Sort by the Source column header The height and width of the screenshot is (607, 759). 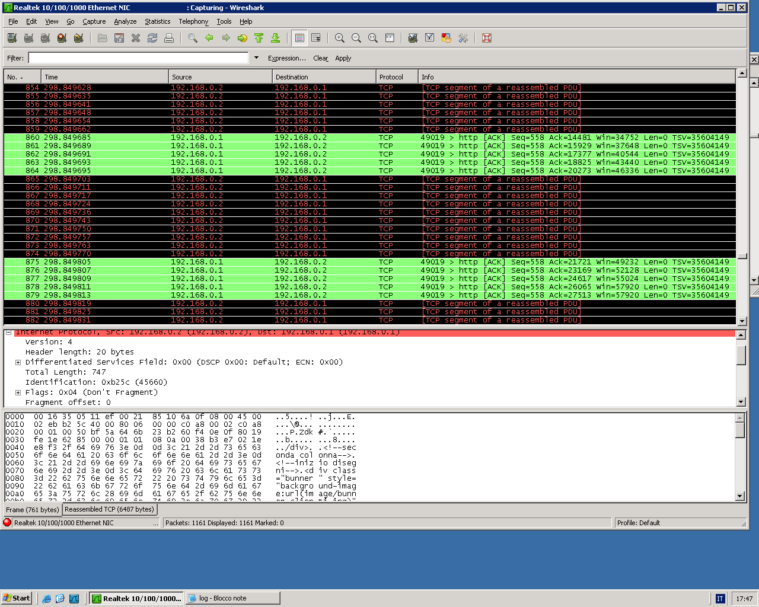[x=221, y=77]
